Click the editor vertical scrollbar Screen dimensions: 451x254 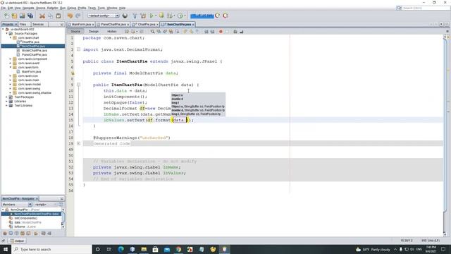(x=445, y=135)
